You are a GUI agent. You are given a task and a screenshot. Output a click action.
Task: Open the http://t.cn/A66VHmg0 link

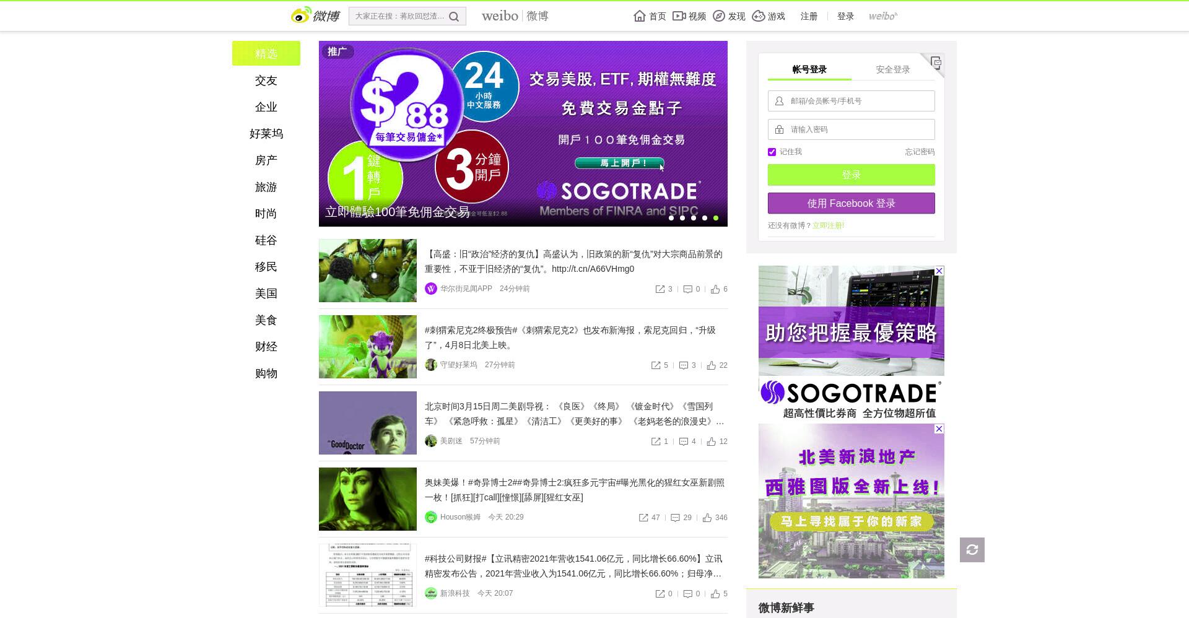(x=593, y=269)
